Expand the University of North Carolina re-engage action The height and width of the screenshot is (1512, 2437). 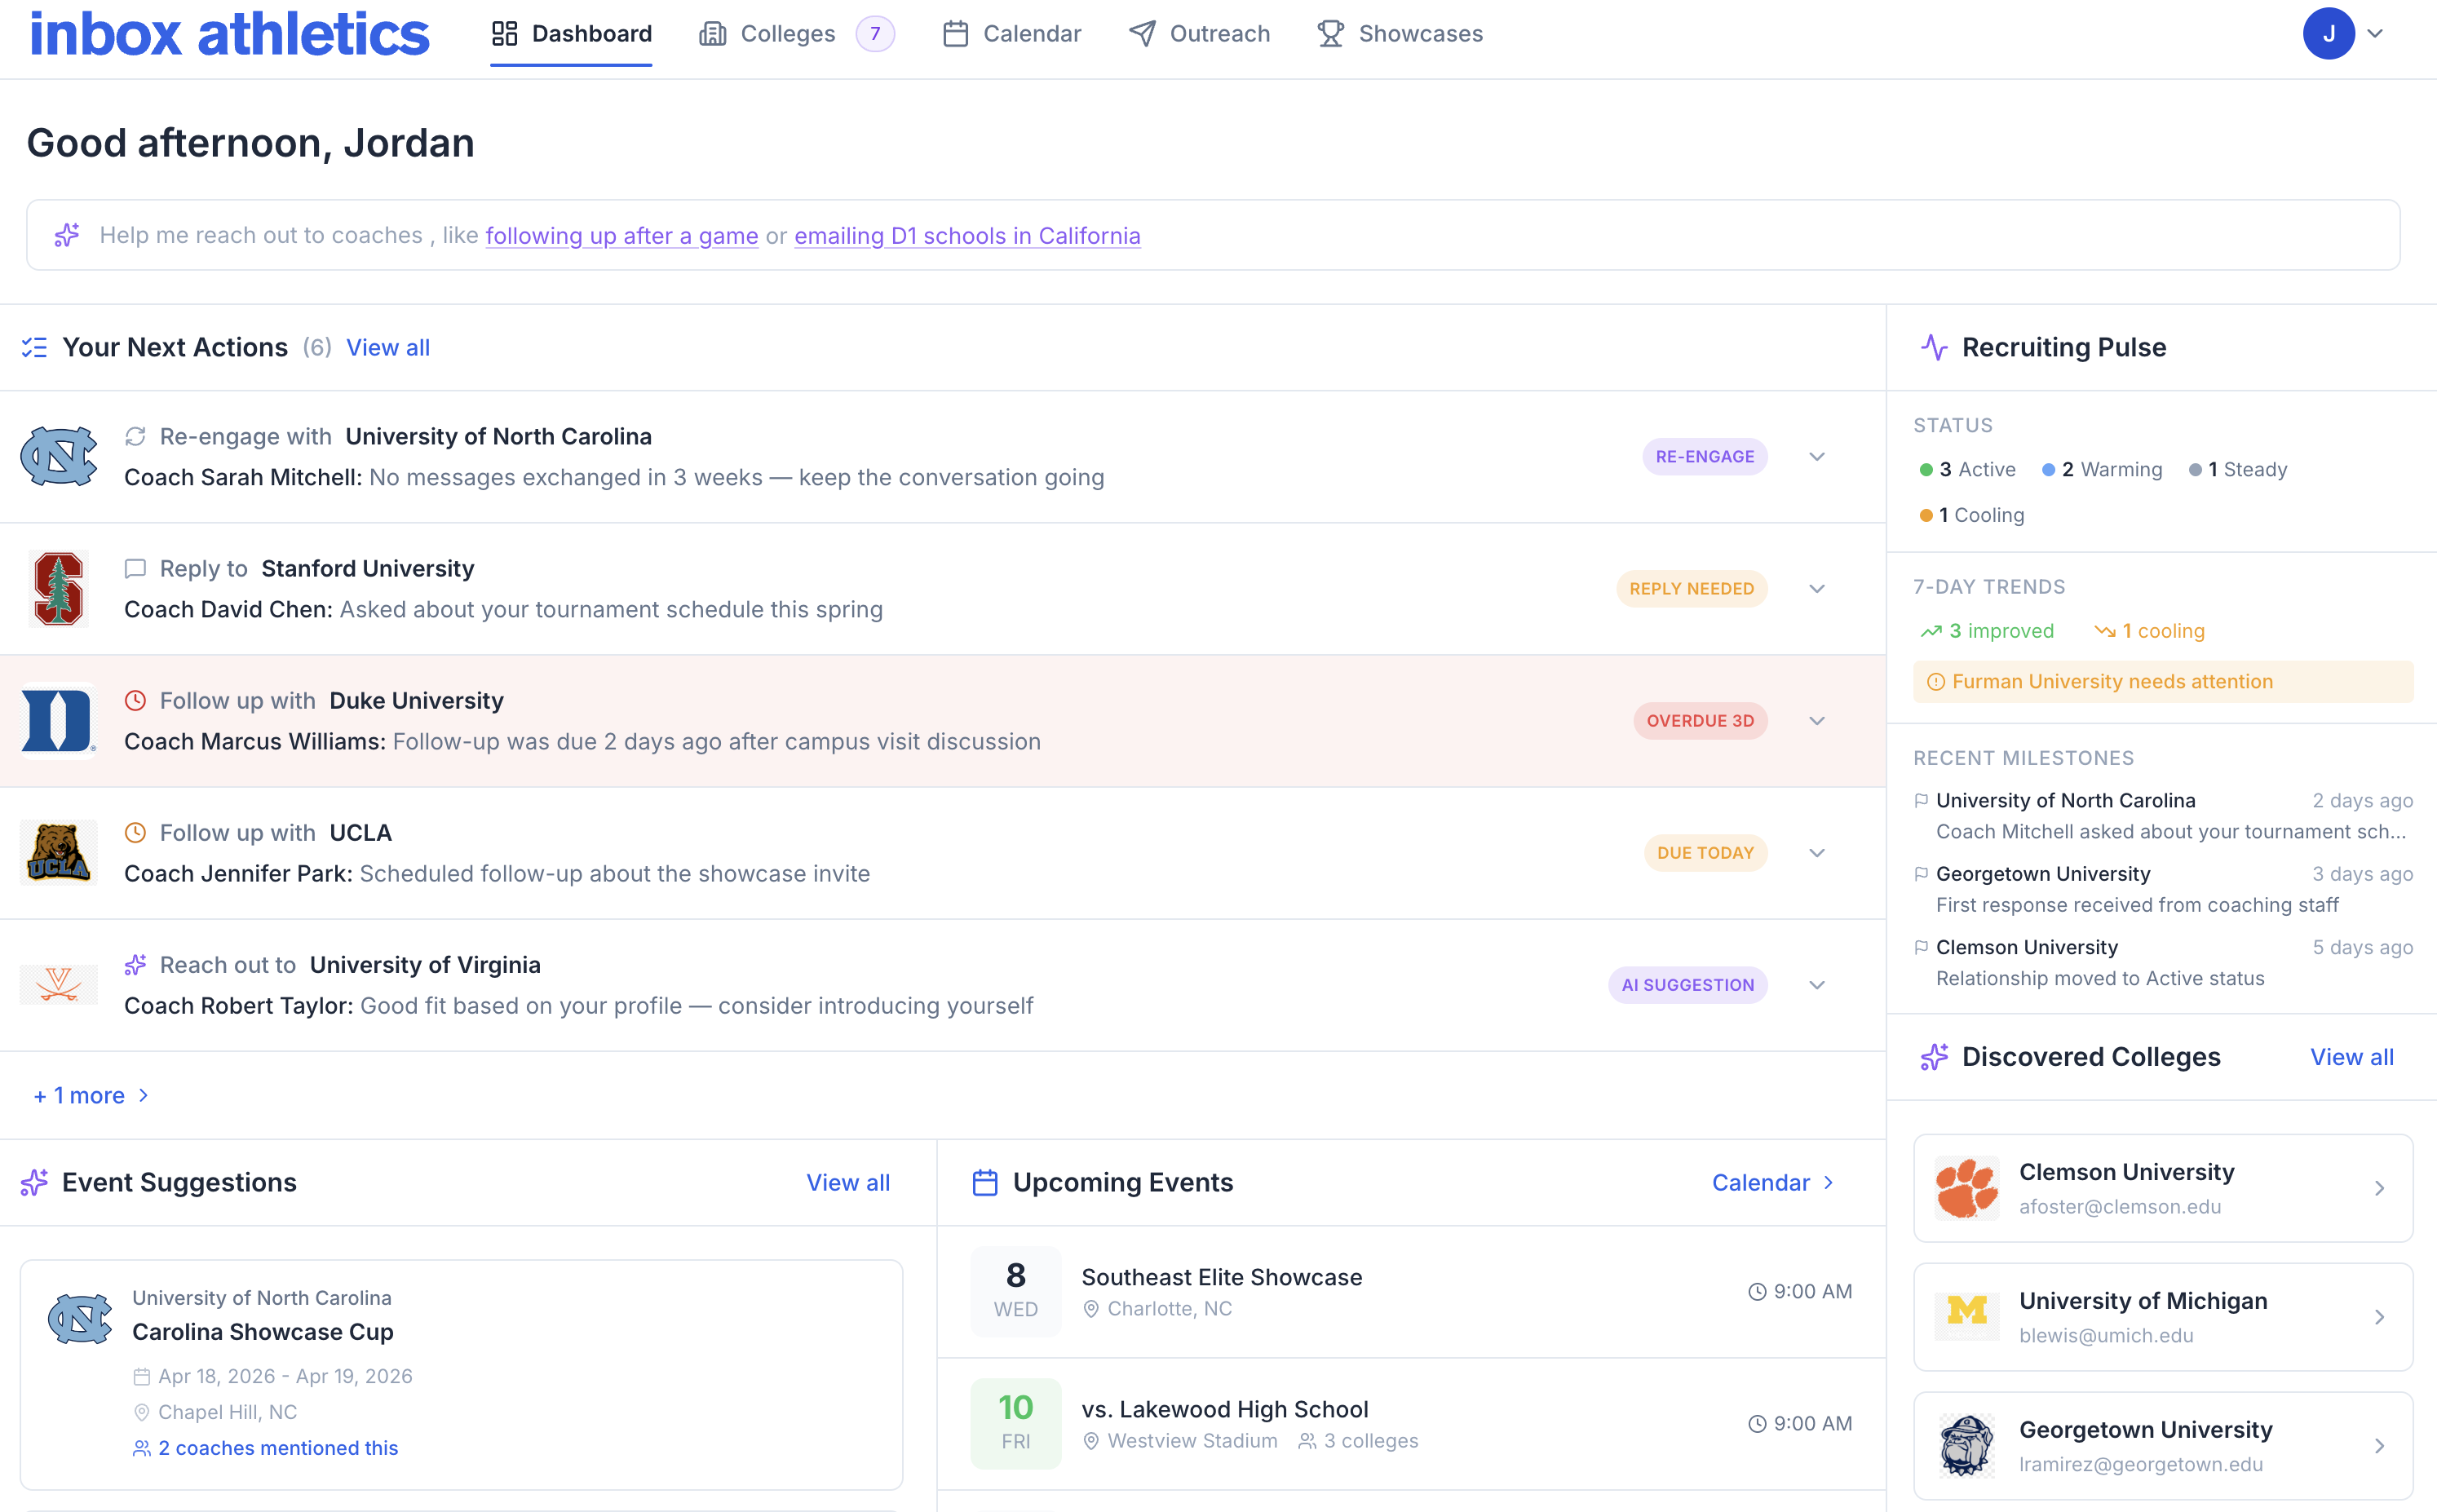1817,457
